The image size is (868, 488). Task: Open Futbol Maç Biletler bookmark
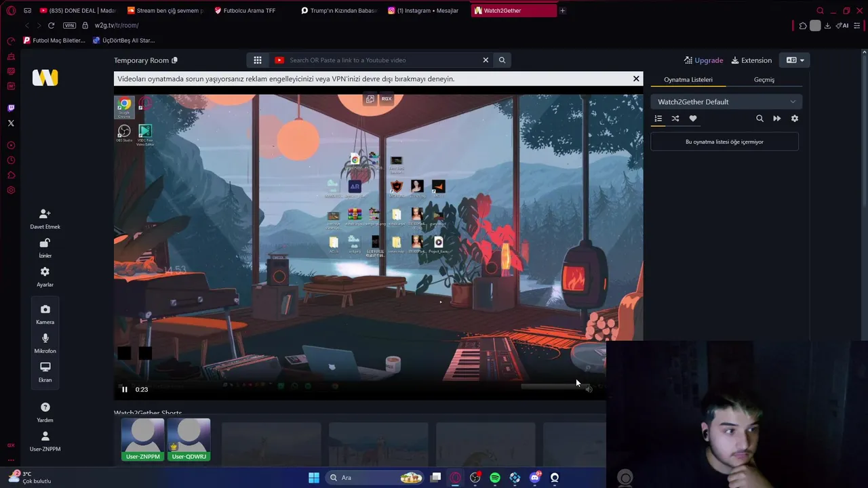click(54, 40)
